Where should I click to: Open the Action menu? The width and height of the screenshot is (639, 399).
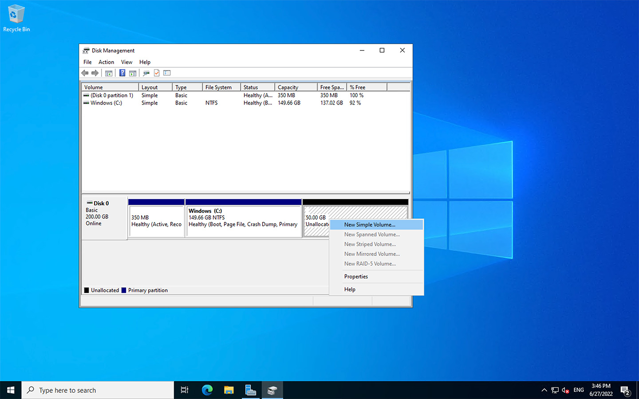(106, 62)
